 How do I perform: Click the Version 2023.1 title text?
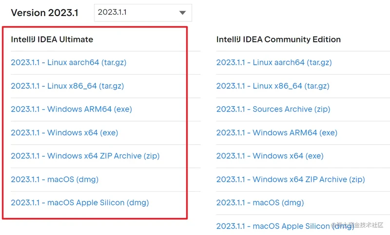coord(44,13)
